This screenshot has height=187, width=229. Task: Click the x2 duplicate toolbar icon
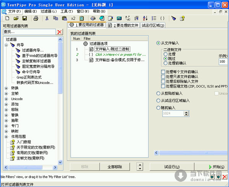coord(73,19)
